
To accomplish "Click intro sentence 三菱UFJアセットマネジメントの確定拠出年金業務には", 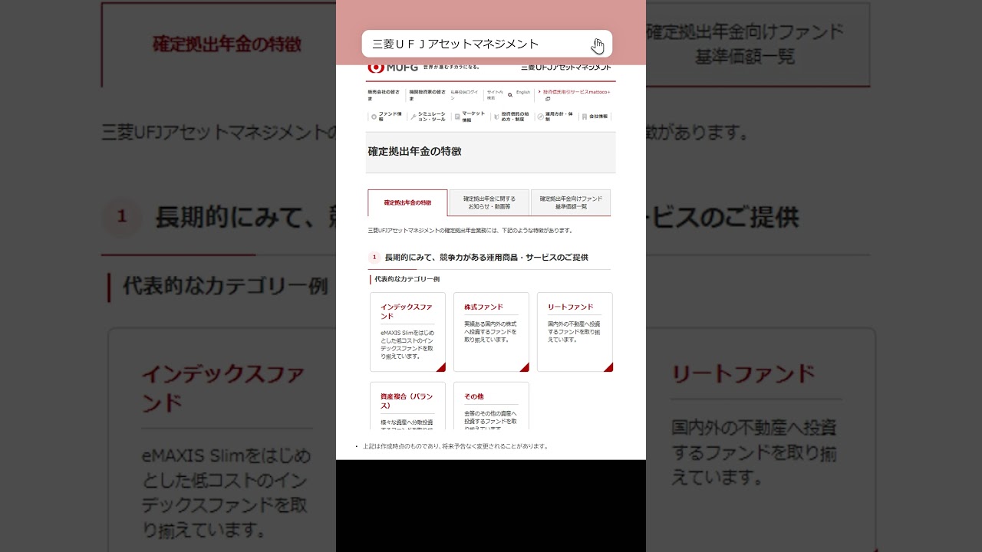I will coord(470,230).
